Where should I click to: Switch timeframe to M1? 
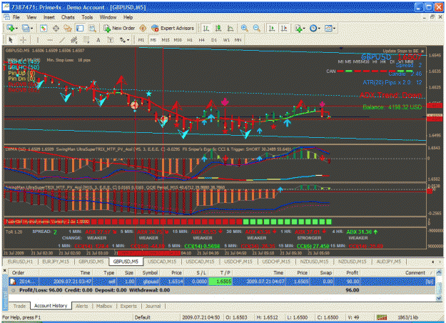coord(141,40)
